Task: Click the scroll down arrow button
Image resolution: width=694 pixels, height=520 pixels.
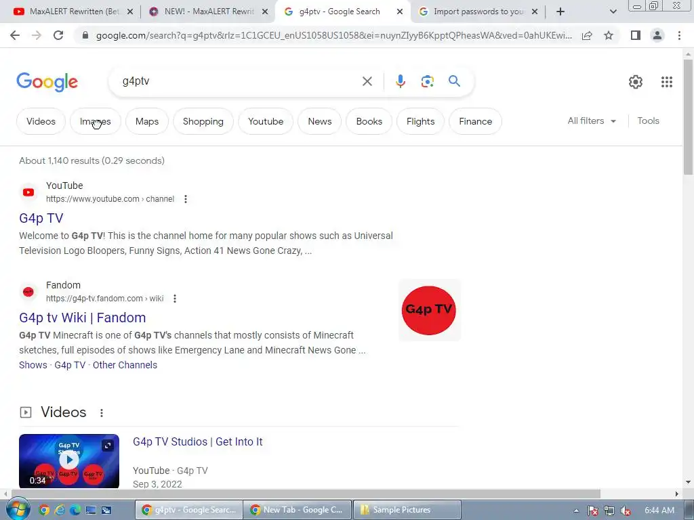Action: click(x=688, y=482)
